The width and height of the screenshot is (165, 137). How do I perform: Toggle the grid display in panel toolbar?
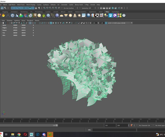pos(30,23)
